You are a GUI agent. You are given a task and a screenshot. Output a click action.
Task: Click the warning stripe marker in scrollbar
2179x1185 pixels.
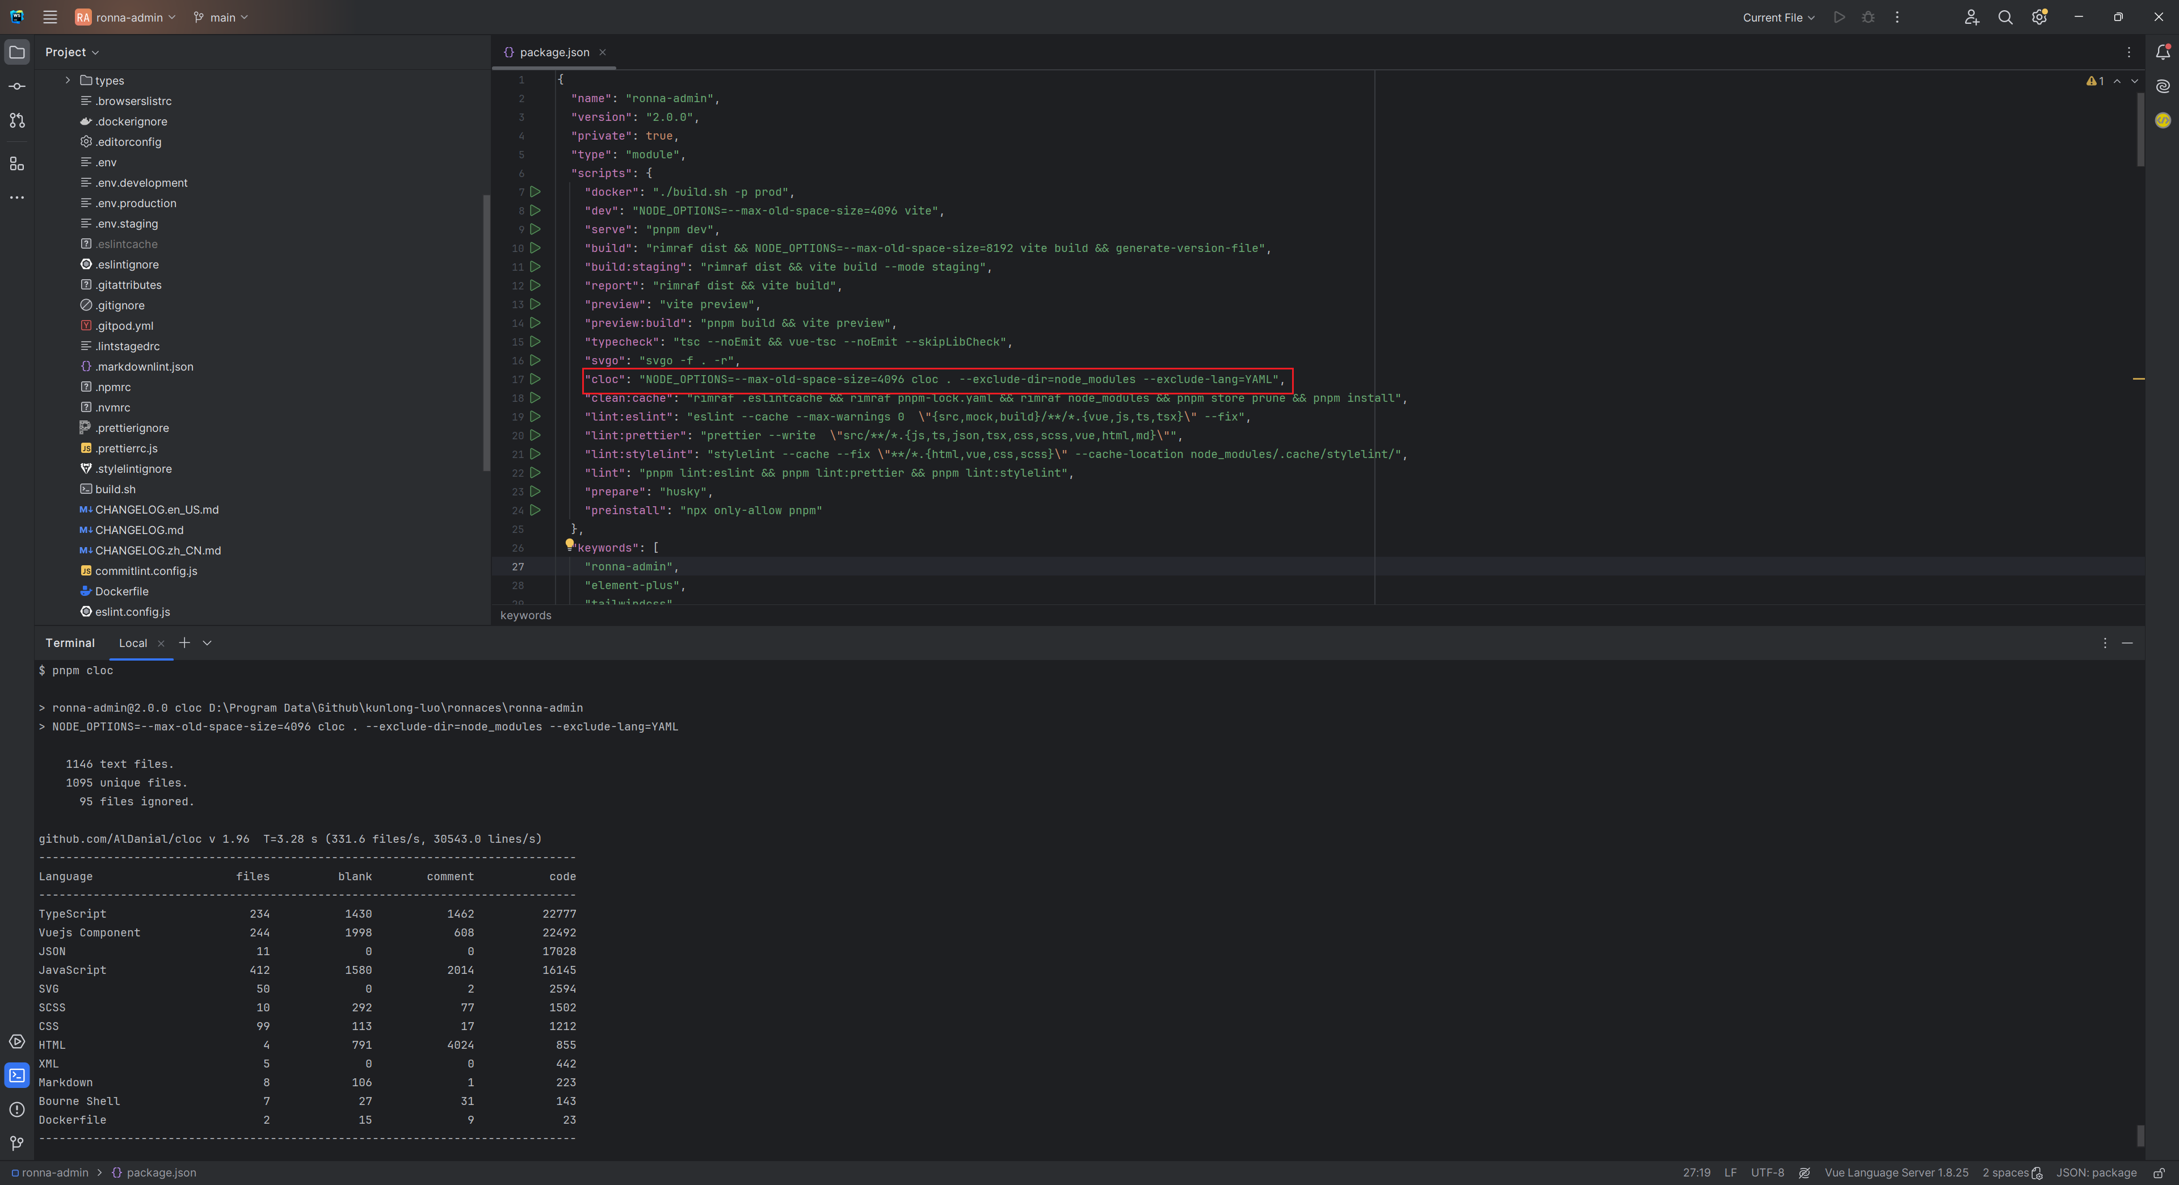pyautogui.click(x=2138, y=379)
